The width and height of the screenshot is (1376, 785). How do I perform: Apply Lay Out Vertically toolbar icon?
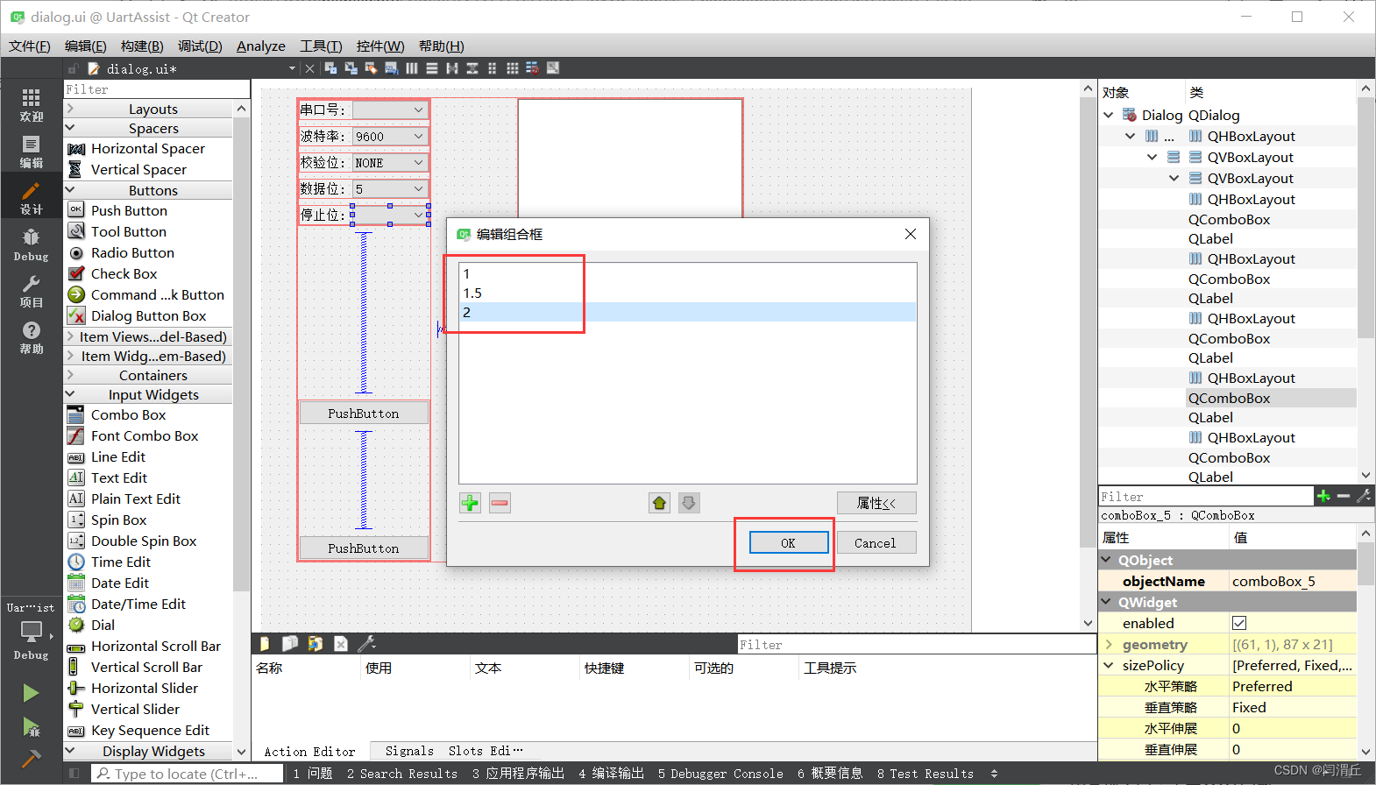point(431,68)
